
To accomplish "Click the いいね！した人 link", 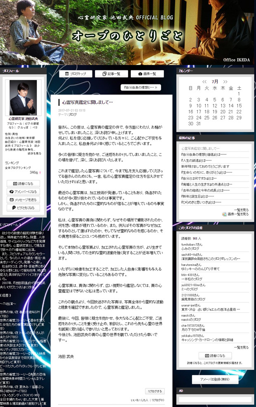I will click(x=140, y=400).
